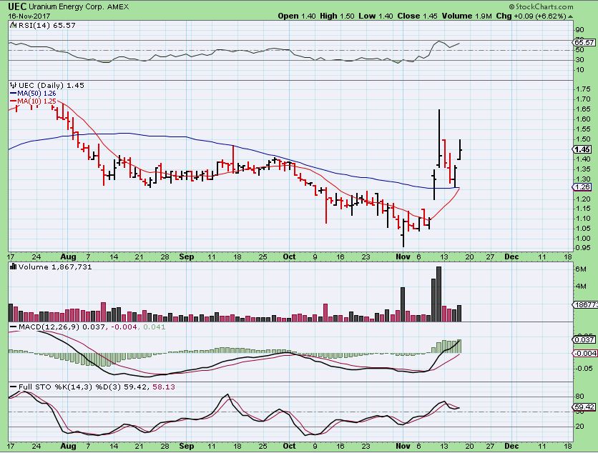Click the line icon beside RSI(14) label
Viewport: 598px width, 453px height.
[14, 25]
